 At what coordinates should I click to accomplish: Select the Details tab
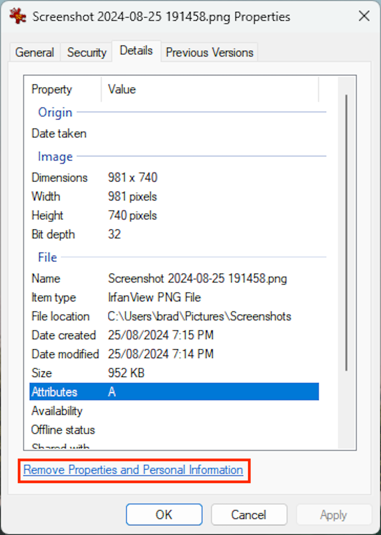(x=136, y=51)
